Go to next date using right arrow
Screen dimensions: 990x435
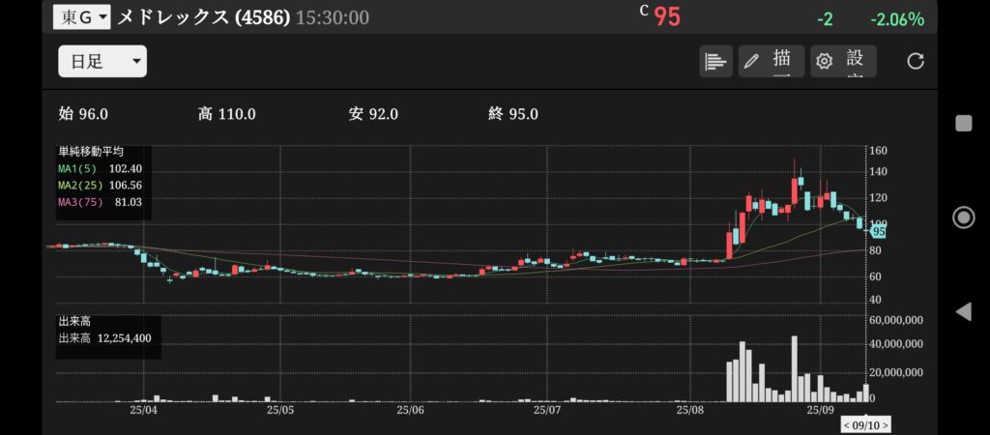tap(885, 424)
